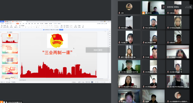Switch to normal view in status bar
This screenshot has height=103, width=193.
point(86,82)
